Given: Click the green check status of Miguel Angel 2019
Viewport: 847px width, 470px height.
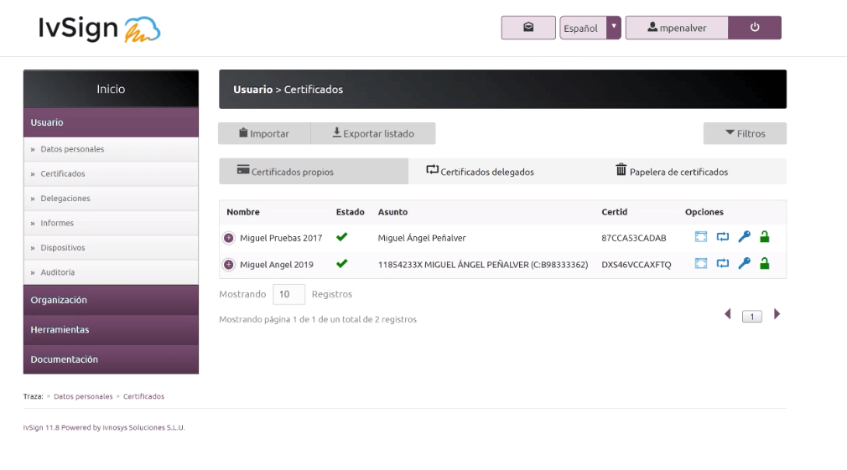Looking at the screenshot, I should click(x=342, y=264).
